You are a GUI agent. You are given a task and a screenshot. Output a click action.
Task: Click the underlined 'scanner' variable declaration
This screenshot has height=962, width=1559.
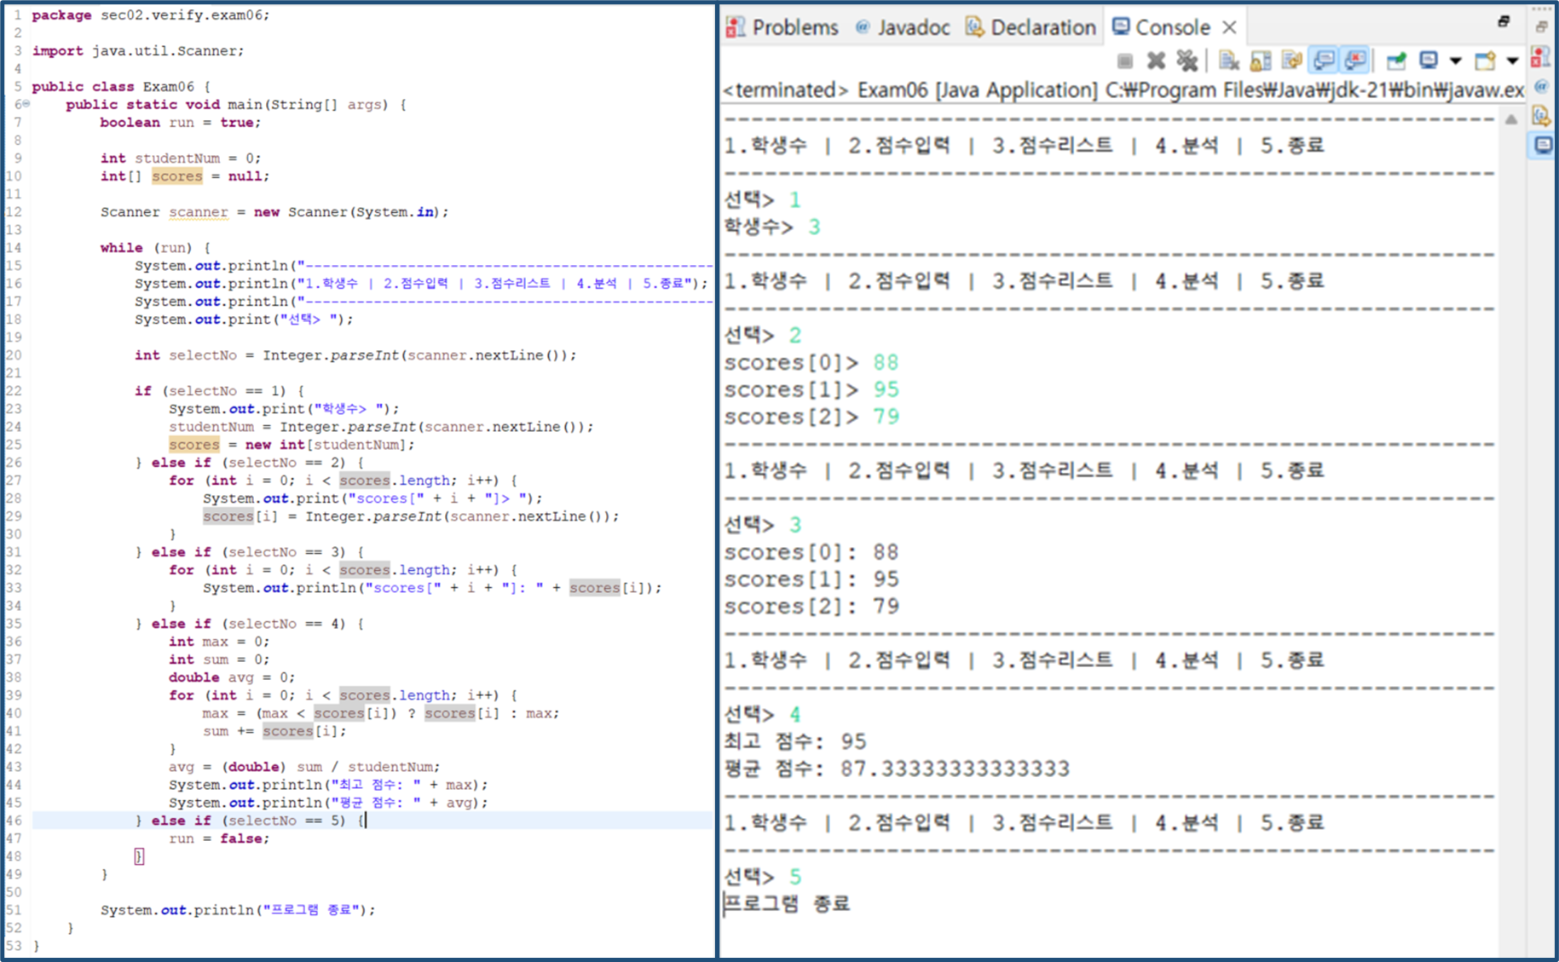coord(199,212)
